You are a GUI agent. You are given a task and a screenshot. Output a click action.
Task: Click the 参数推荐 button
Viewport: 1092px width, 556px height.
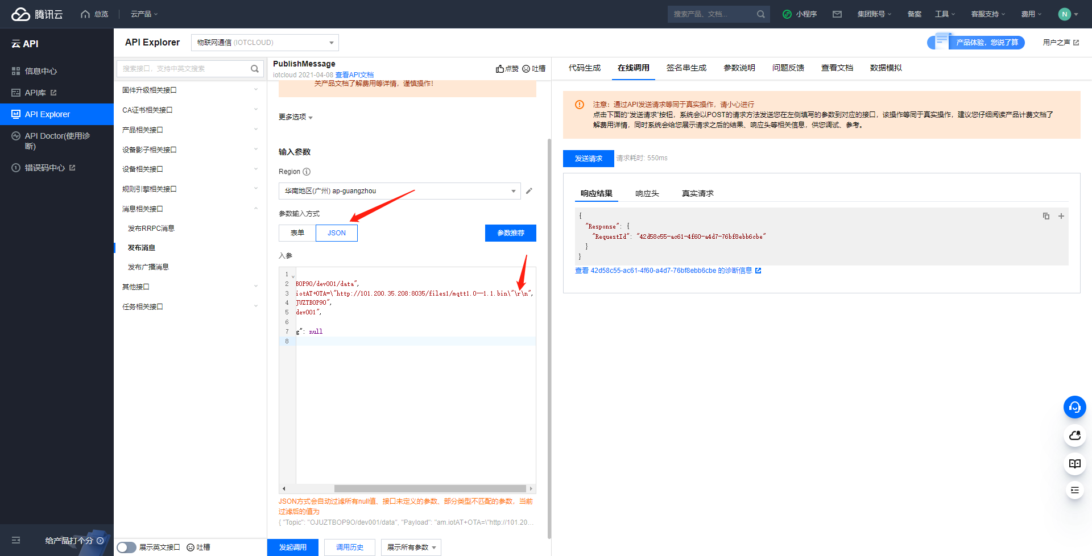click(511, 233)
